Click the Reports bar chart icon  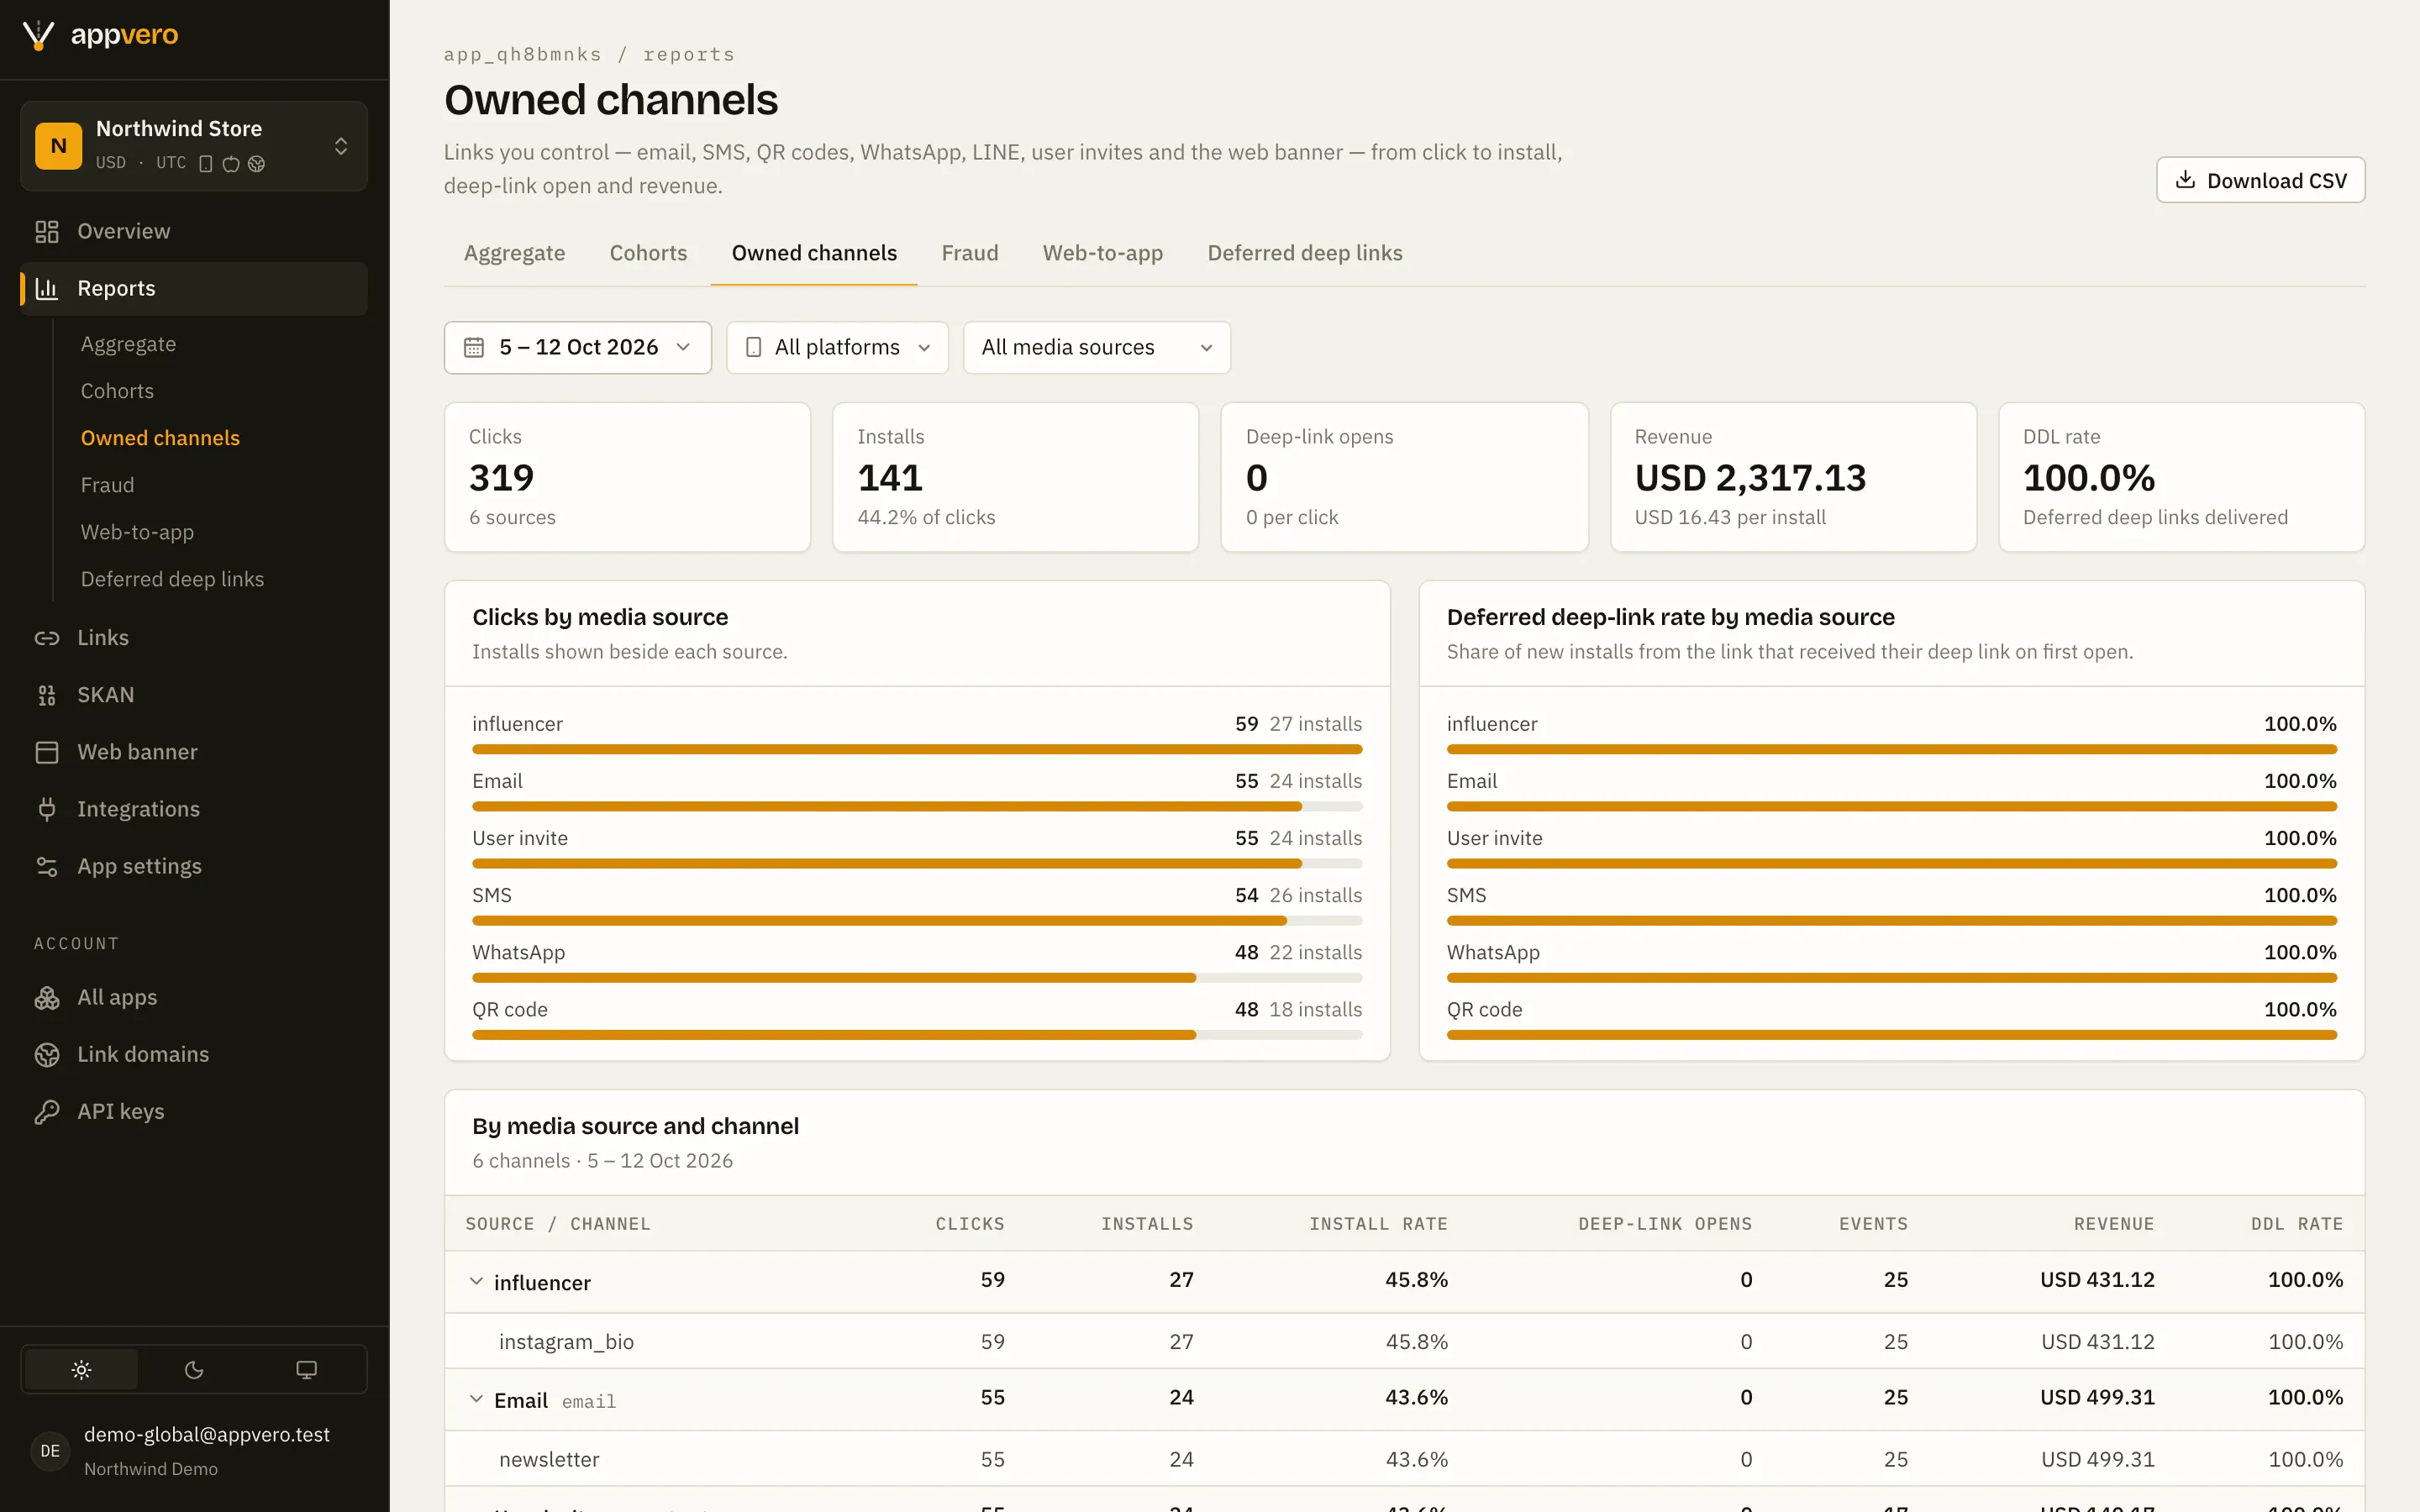click(x=47, y=288)
